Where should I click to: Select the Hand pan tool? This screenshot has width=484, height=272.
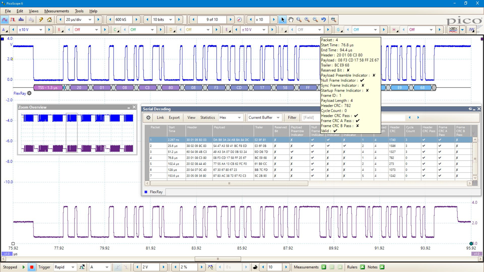[x=291, y=19]
